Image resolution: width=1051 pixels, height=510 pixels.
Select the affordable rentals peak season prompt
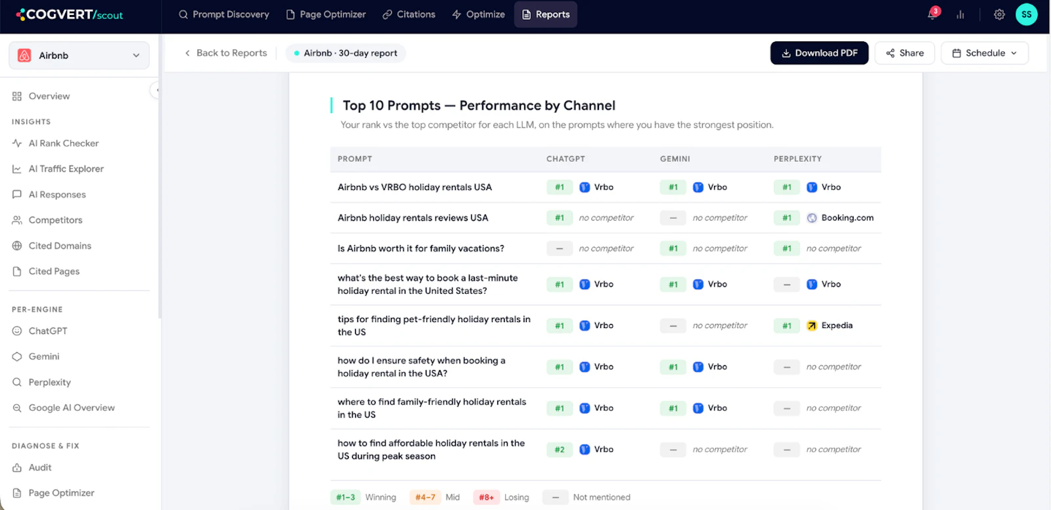coord(432,450)
